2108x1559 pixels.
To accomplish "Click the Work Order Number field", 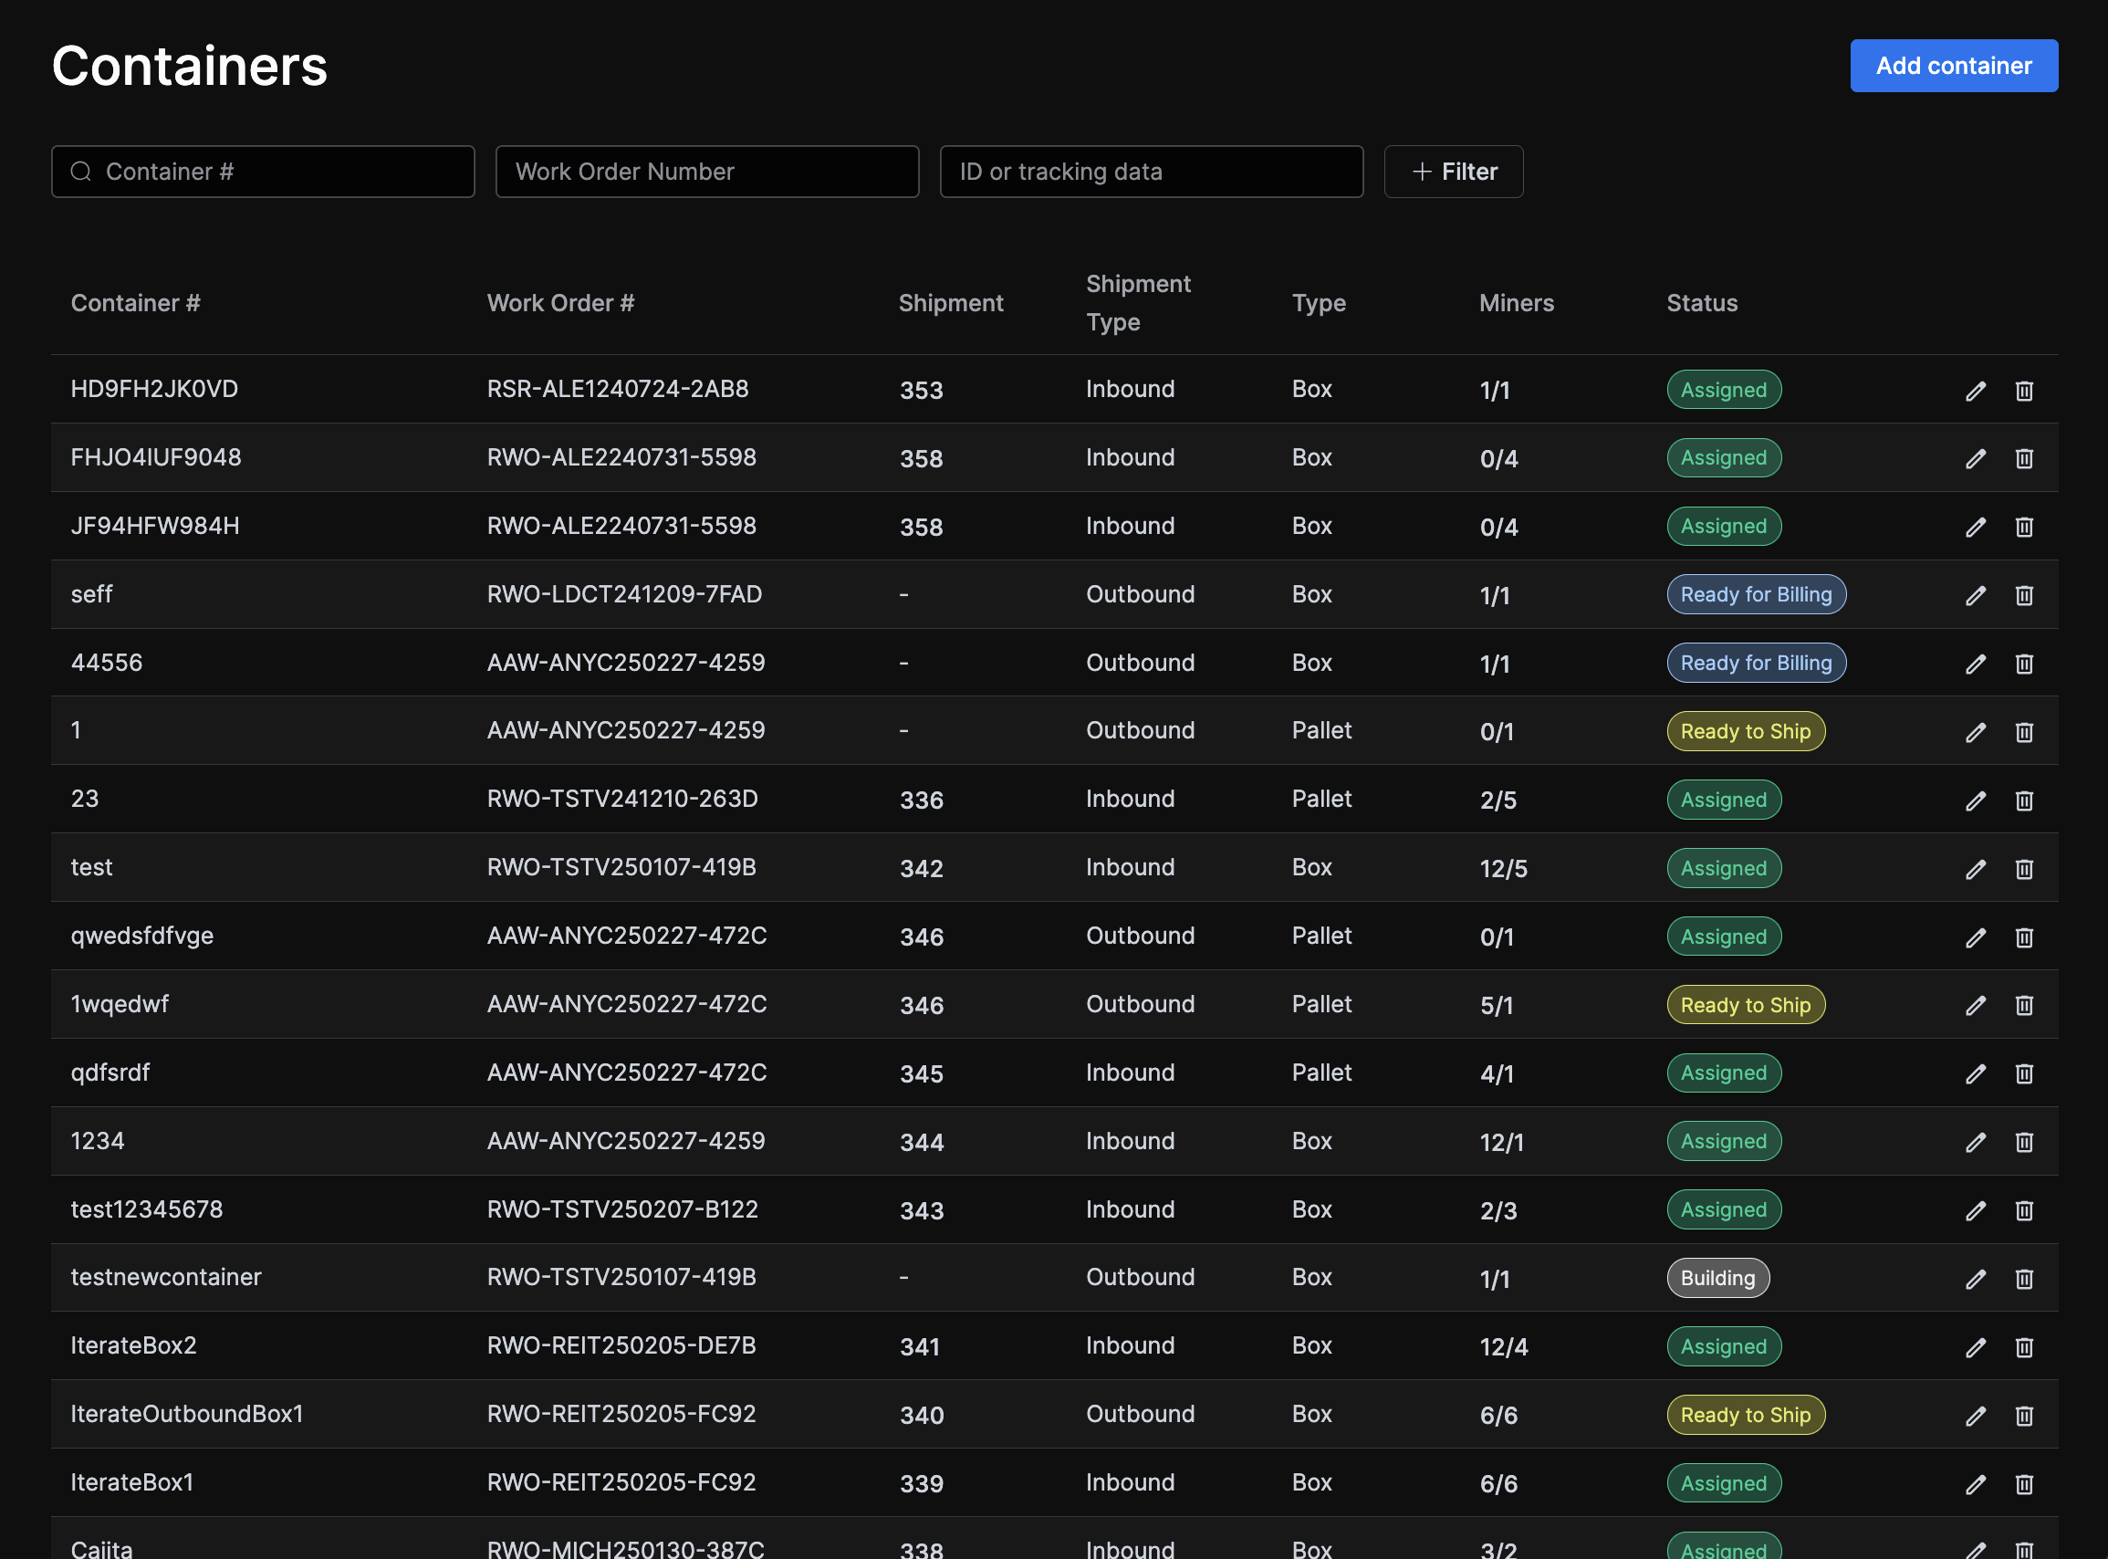I will pyautogui.click(x=705, y=172).
